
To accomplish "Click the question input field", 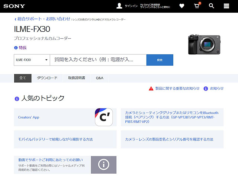I will point(98,60).
